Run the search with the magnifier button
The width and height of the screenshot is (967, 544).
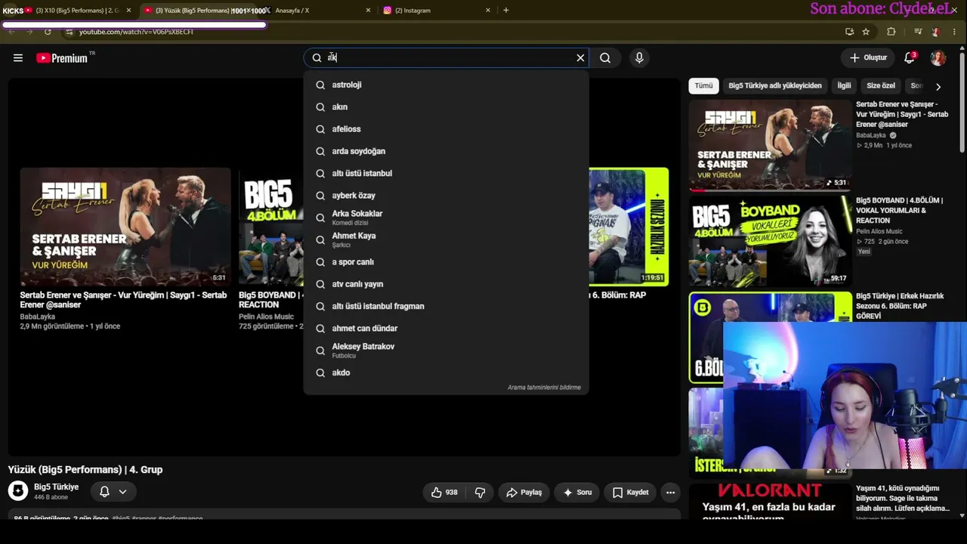[x=605, y=58]
